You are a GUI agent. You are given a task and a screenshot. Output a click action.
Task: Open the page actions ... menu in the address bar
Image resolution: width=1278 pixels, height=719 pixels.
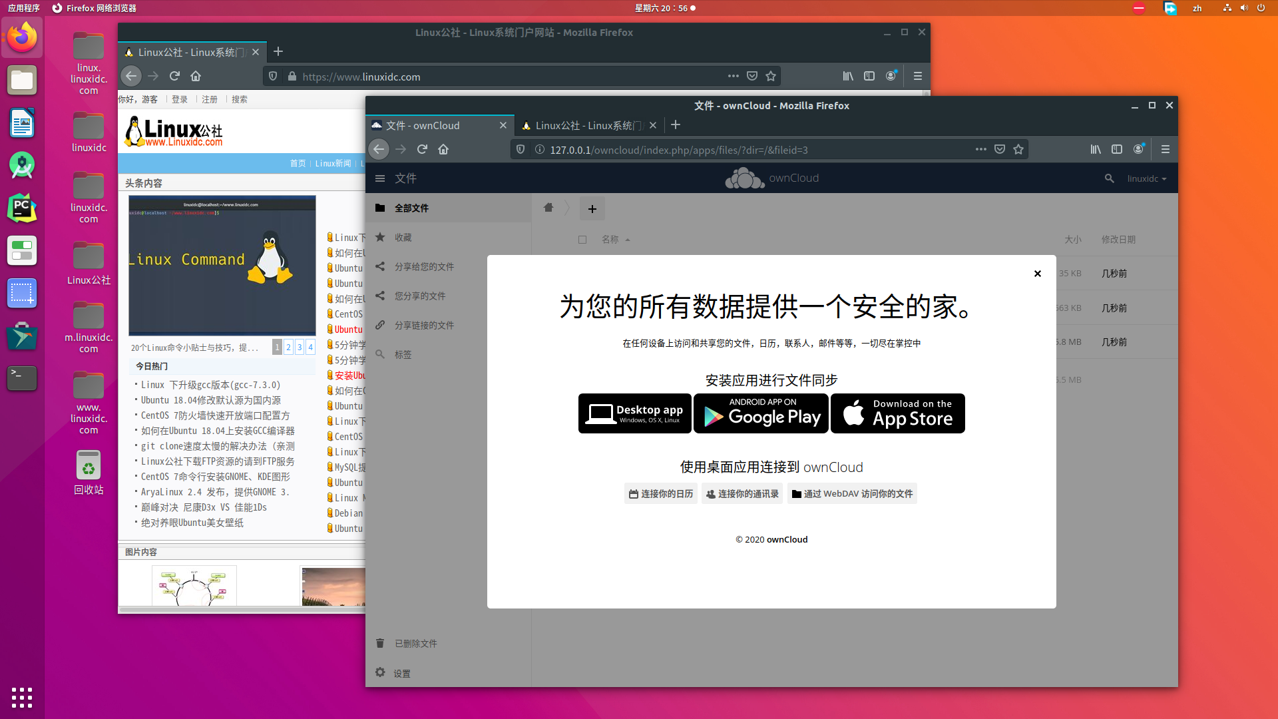click(980, 149)
